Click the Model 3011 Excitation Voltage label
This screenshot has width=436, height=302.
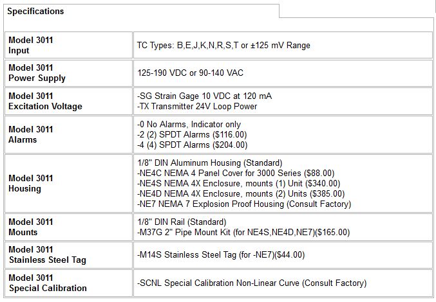45,101
